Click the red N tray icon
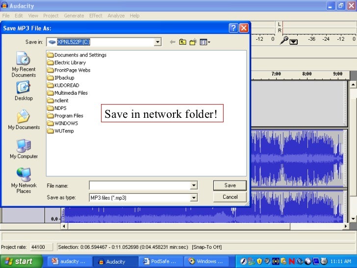 (292, 262)
